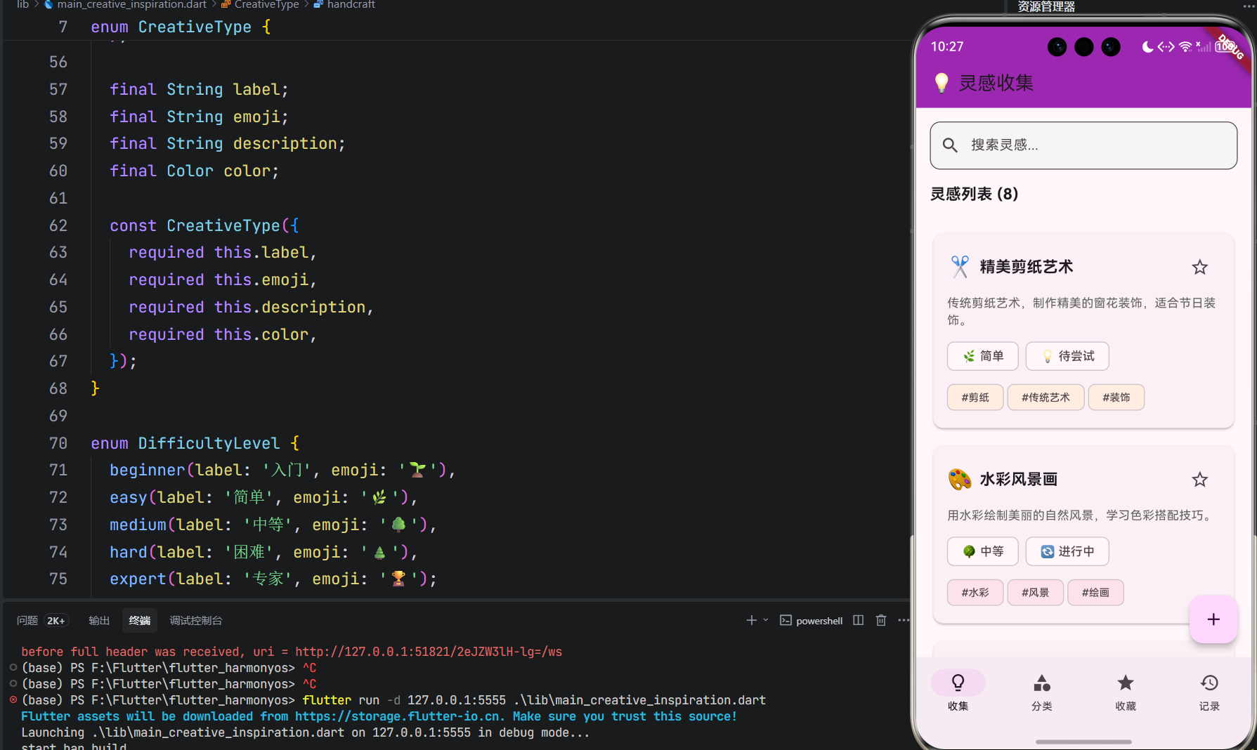Tap the #剪纸 tag
This screenshot has height=750, width=1257.
(x=975, y=397)
